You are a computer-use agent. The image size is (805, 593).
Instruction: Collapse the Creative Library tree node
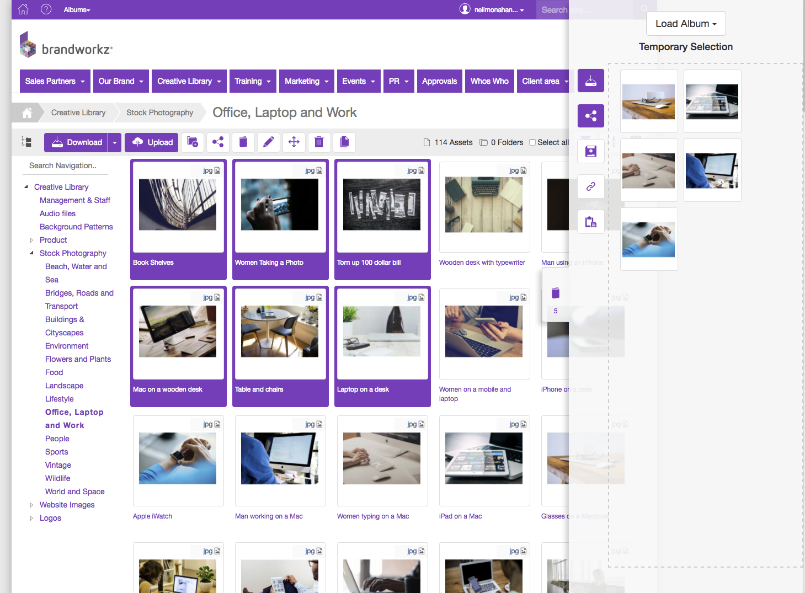click(26, 187)
